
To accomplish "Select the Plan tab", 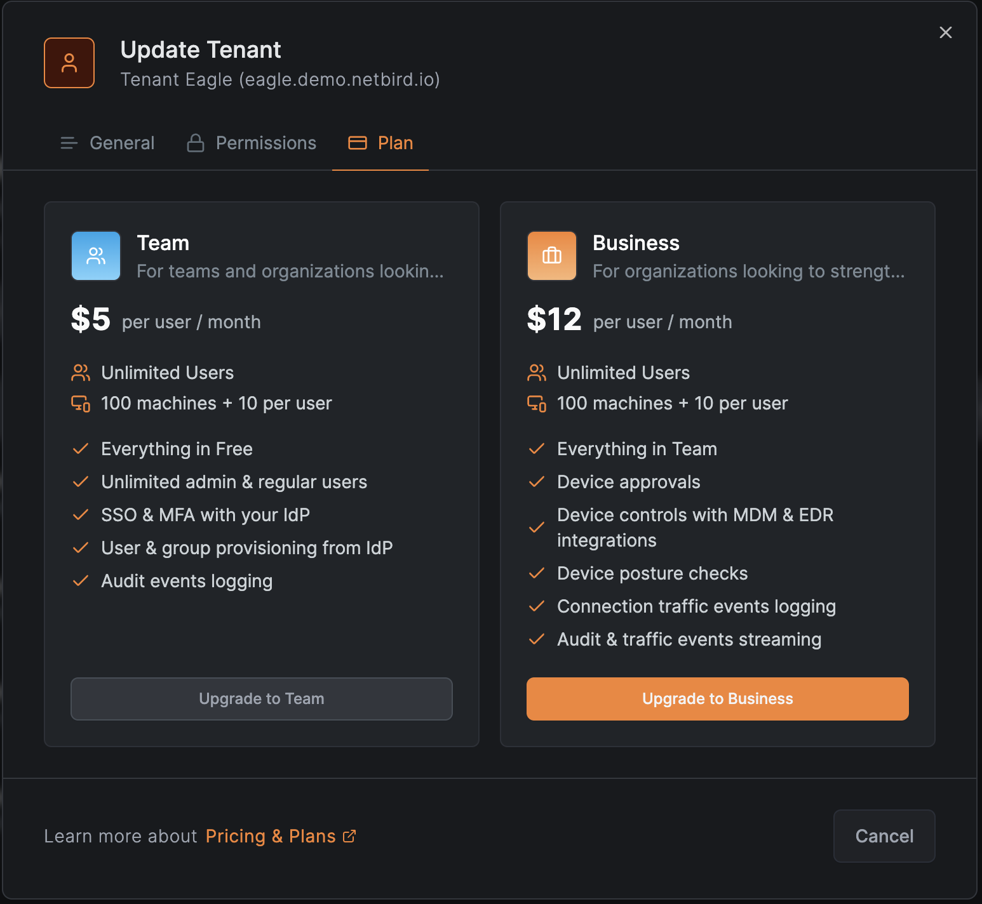I will click(395, 143).
